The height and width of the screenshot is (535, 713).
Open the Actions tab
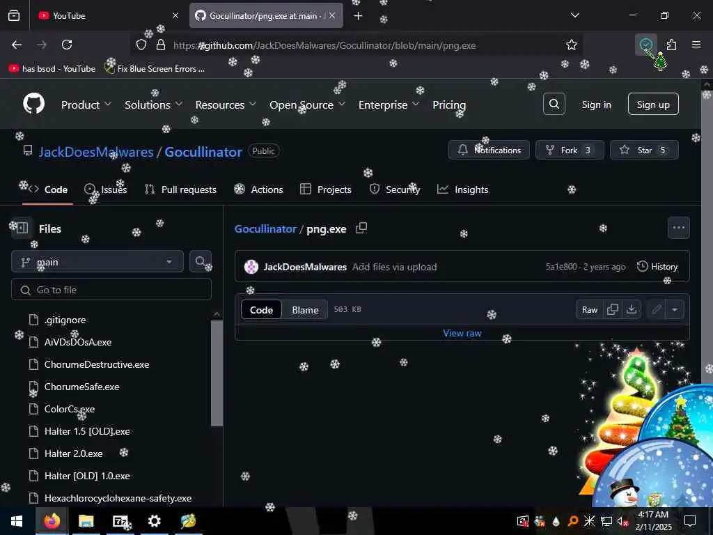pyautogui.click(x=259, y=189)
